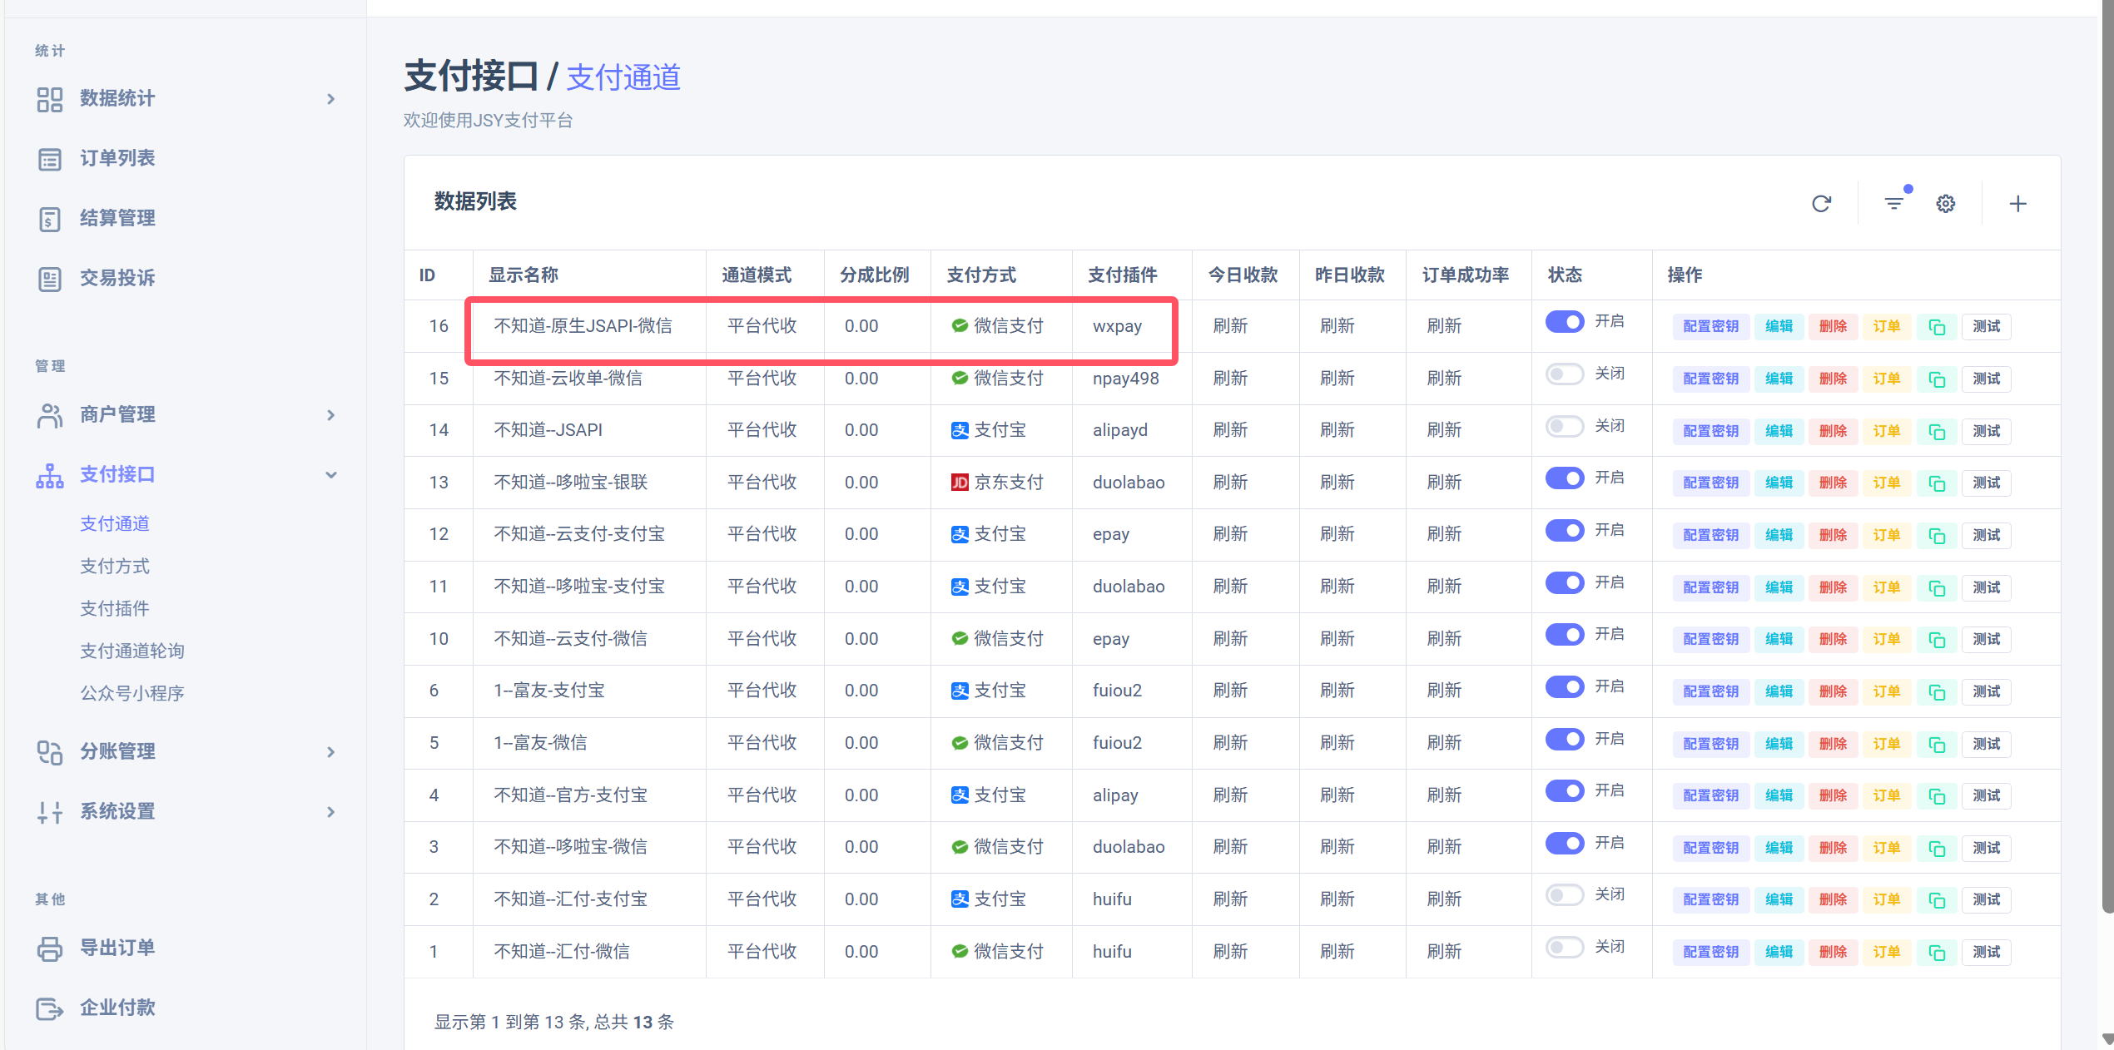Image resolution: width=2114 pixels, height=1050 pixels.
Task: Click the 订单列表 sidebar icon
Action: click(x=50, y=159)
